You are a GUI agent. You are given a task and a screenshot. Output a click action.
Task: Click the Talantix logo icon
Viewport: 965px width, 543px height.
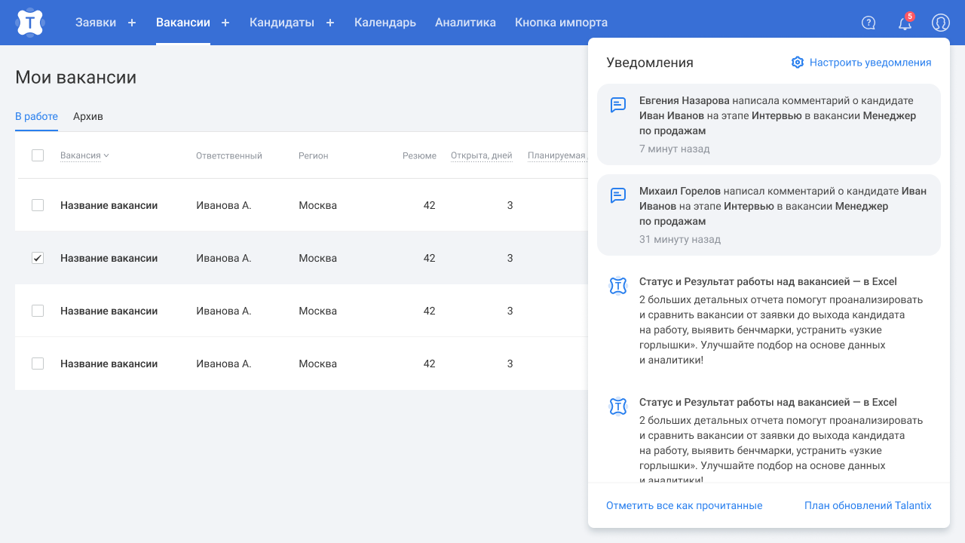click(30, 23)
